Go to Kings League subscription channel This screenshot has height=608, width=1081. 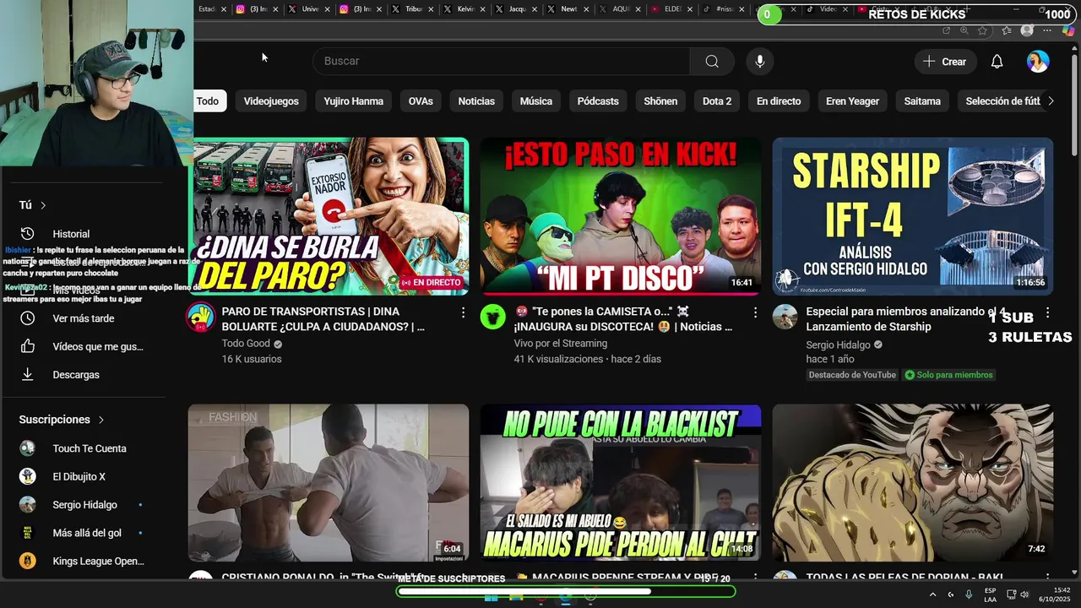[98, 562]
